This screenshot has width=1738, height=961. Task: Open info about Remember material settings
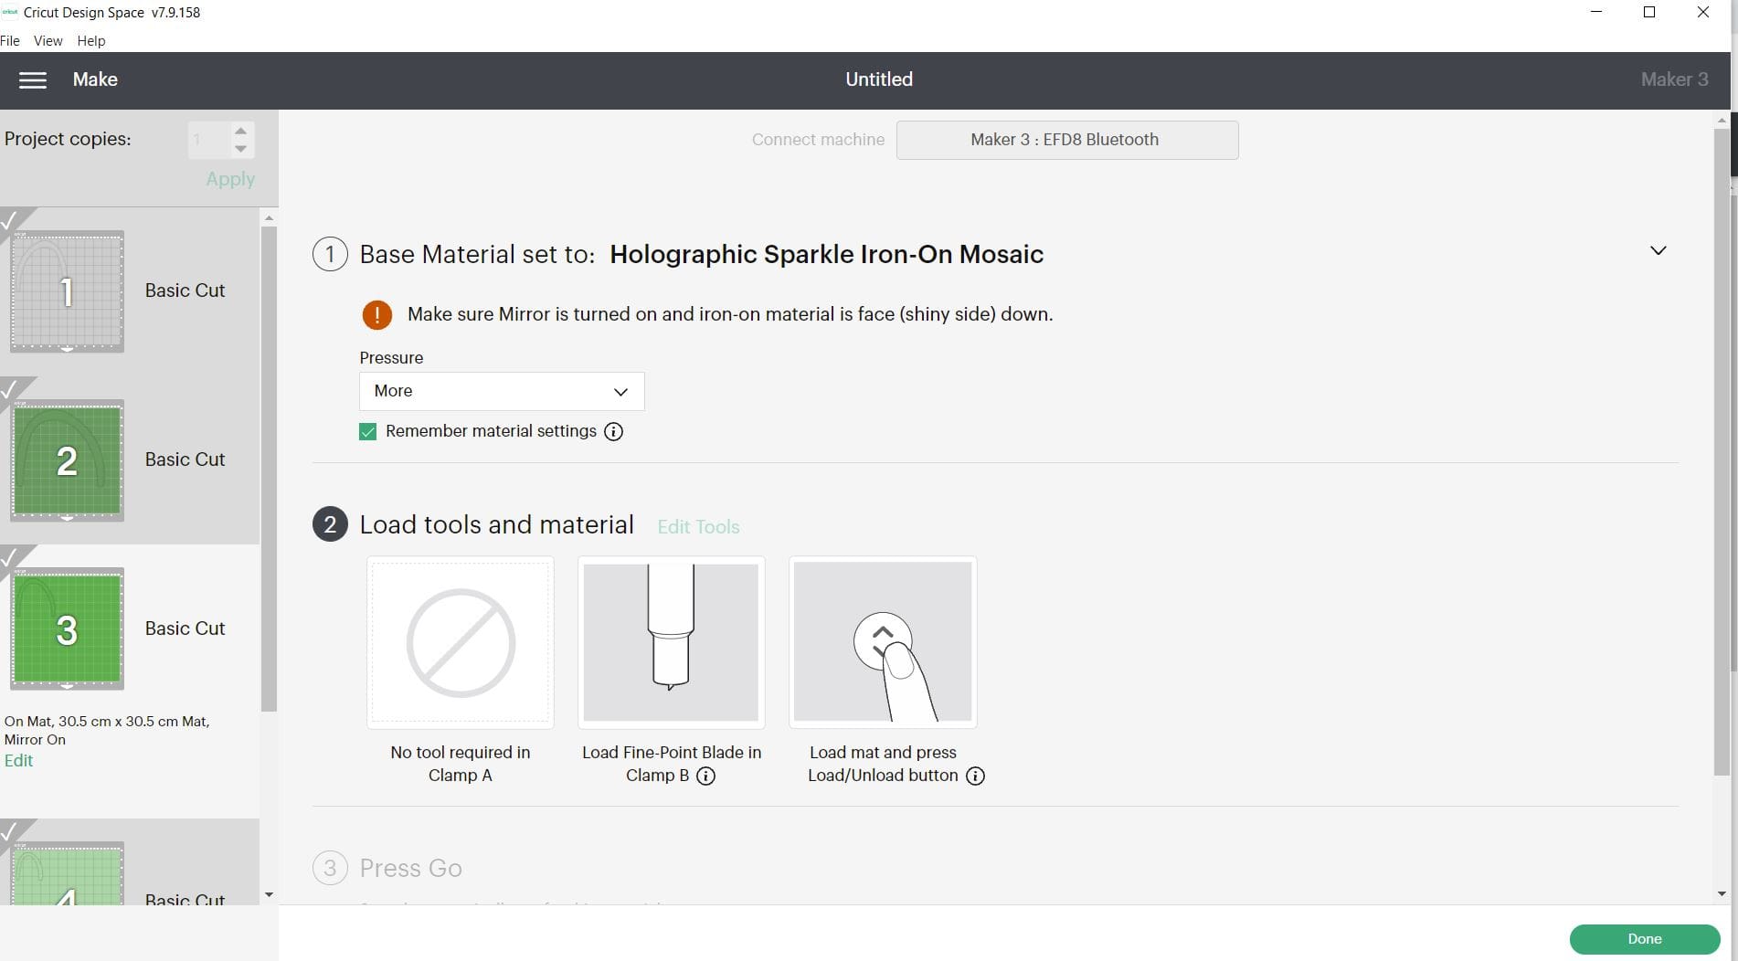click(x=614, y=432)
